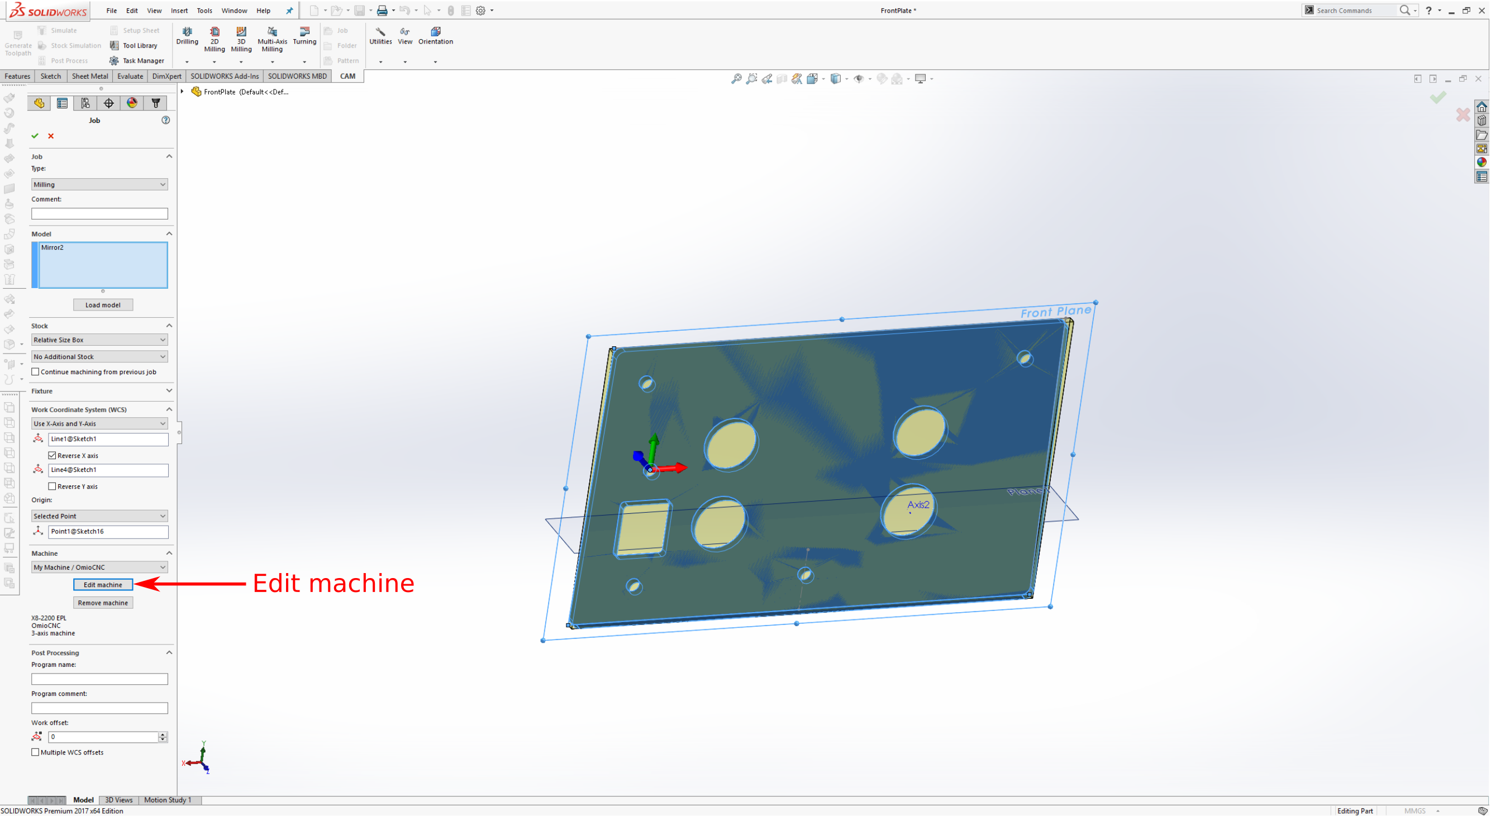Uncheck Reverse X axis checkbox
The width and height of the screenshot is (1491, 816).
tap(53, 455)
